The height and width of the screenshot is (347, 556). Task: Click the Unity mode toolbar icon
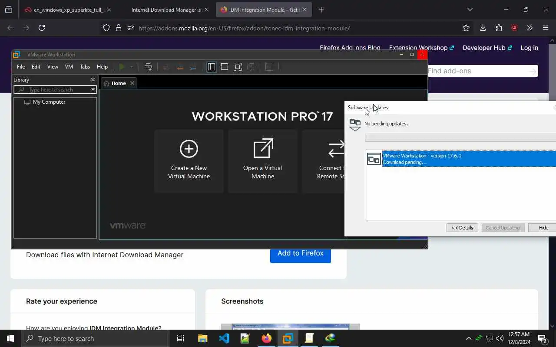point(251,67)
